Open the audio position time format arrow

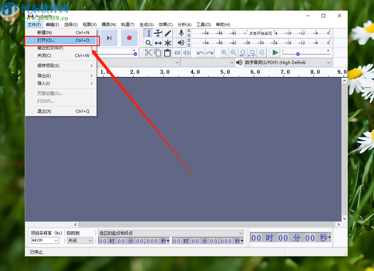pos(329,237)
